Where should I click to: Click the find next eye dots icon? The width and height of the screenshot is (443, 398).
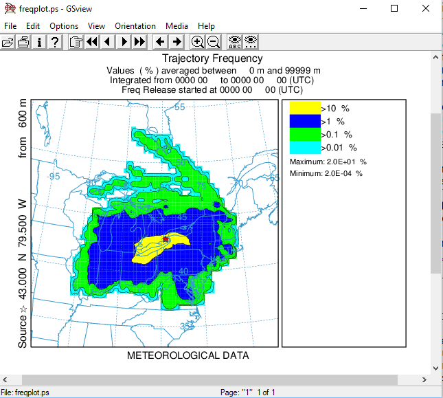pyautogui.click(x=251, y=42)
